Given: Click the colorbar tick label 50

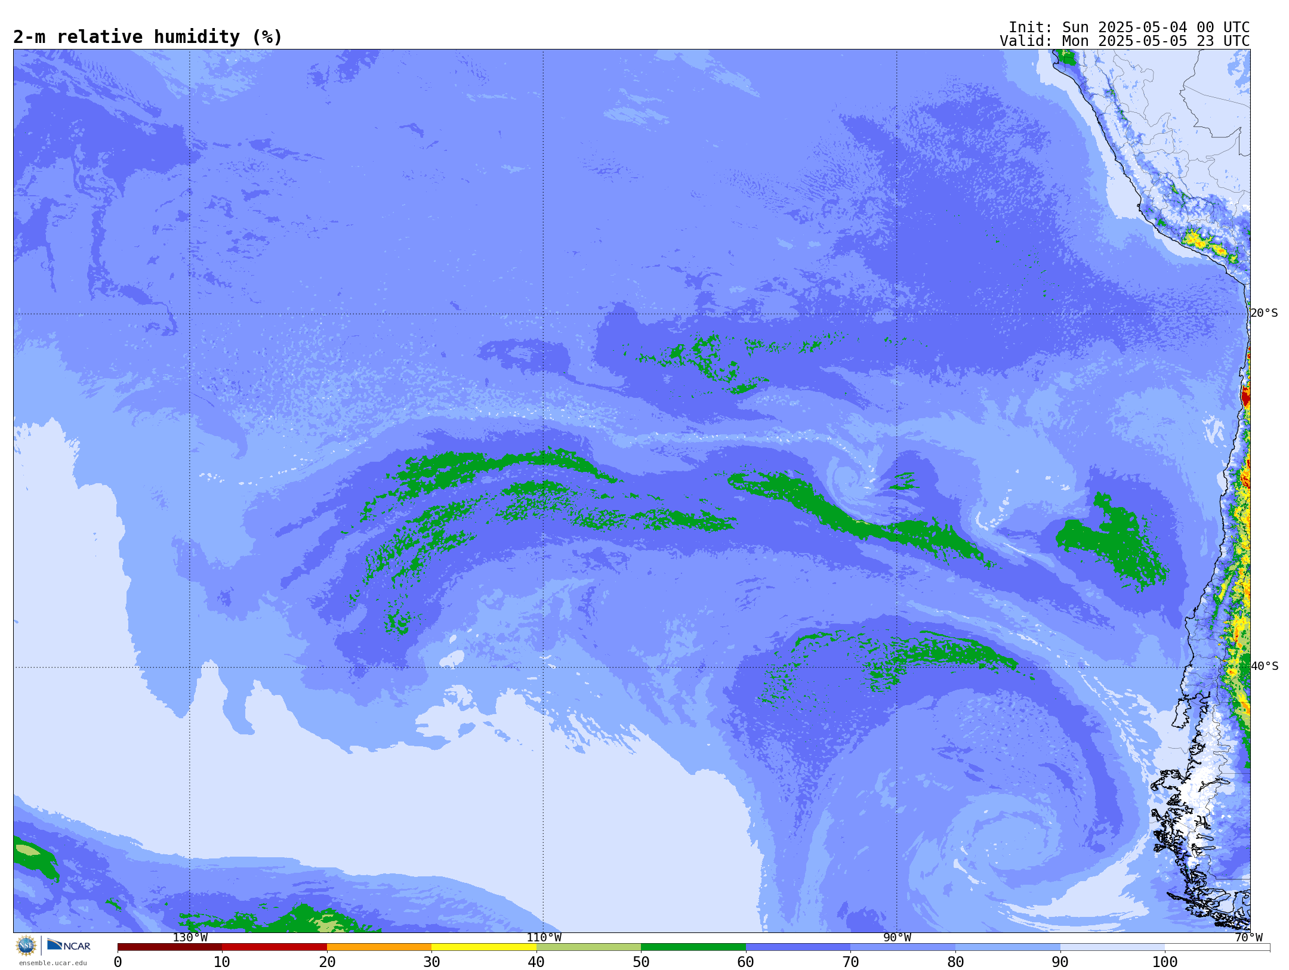Looking at the screenshot, I should click(x=641, y=962).
